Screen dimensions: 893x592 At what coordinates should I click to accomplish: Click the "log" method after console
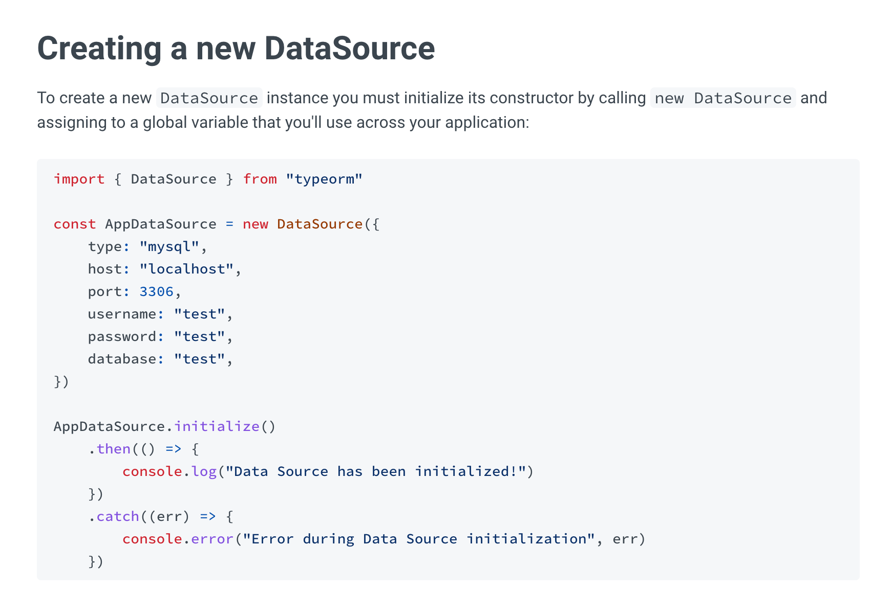[204, 472]
